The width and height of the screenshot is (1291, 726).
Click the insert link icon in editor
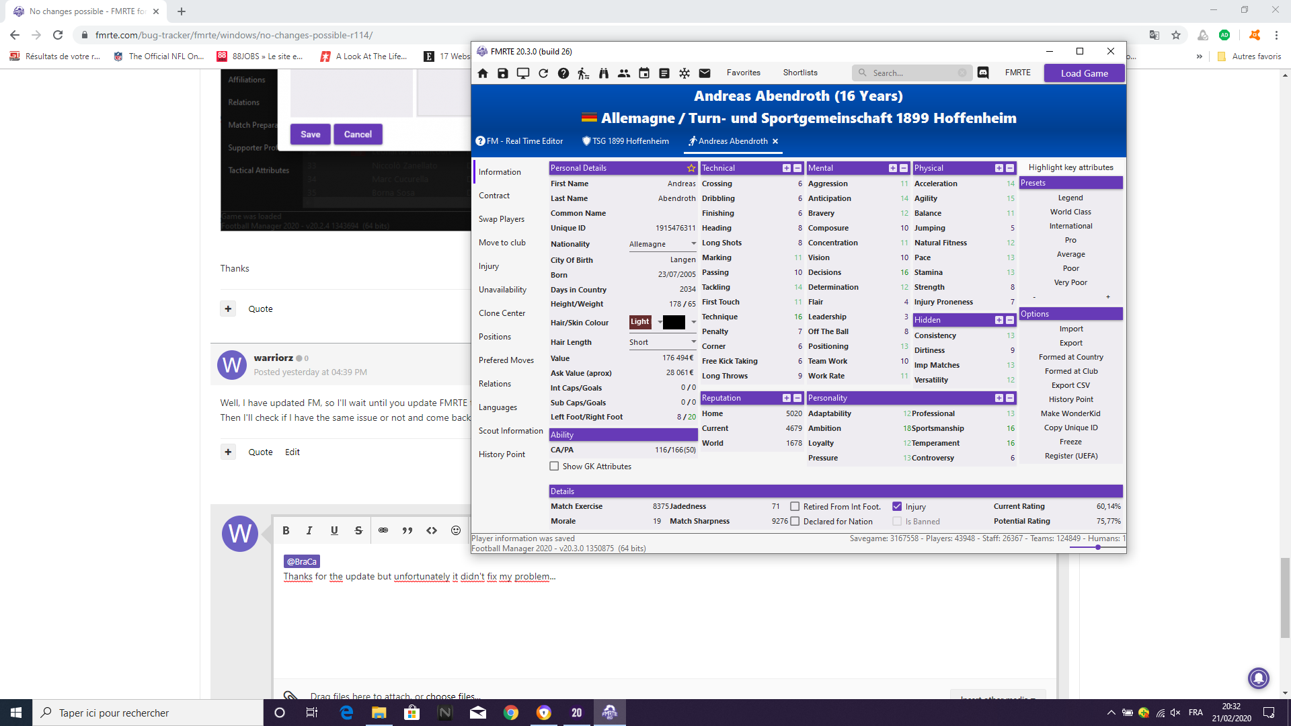tap(383, 530)
